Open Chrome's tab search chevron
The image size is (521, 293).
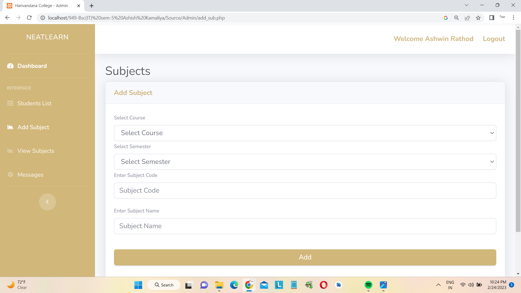466,5
